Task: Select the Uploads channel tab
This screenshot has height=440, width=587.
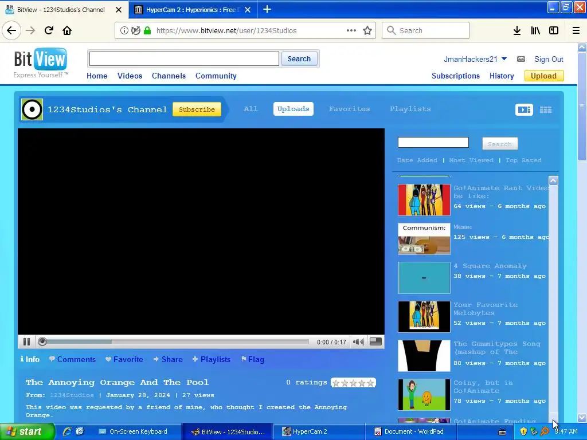Action: [293, 109]
